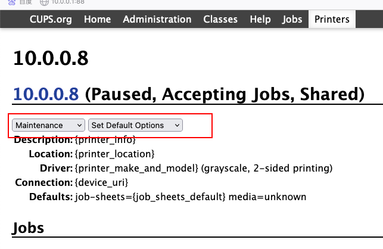
Task: Open the 10.0.0.1:88 bookmark
Action: coord(68,2)
